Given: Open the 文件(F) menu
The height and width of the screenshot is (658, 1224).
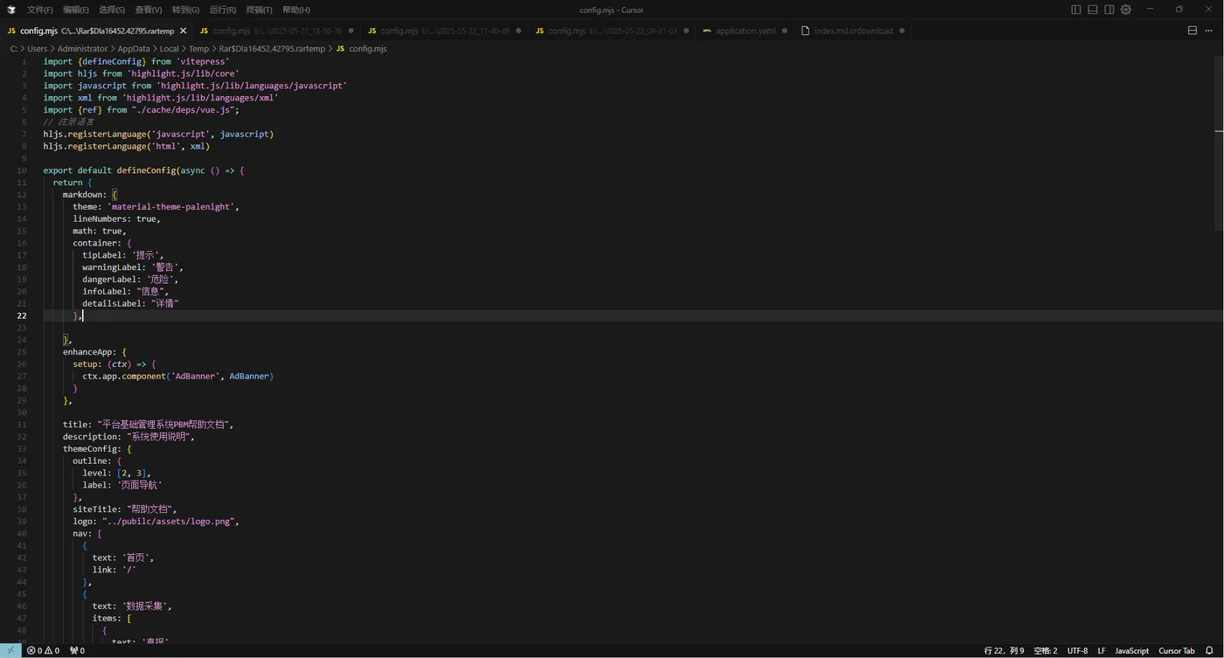Looking at the screenshot, I should tap(40, 10).
